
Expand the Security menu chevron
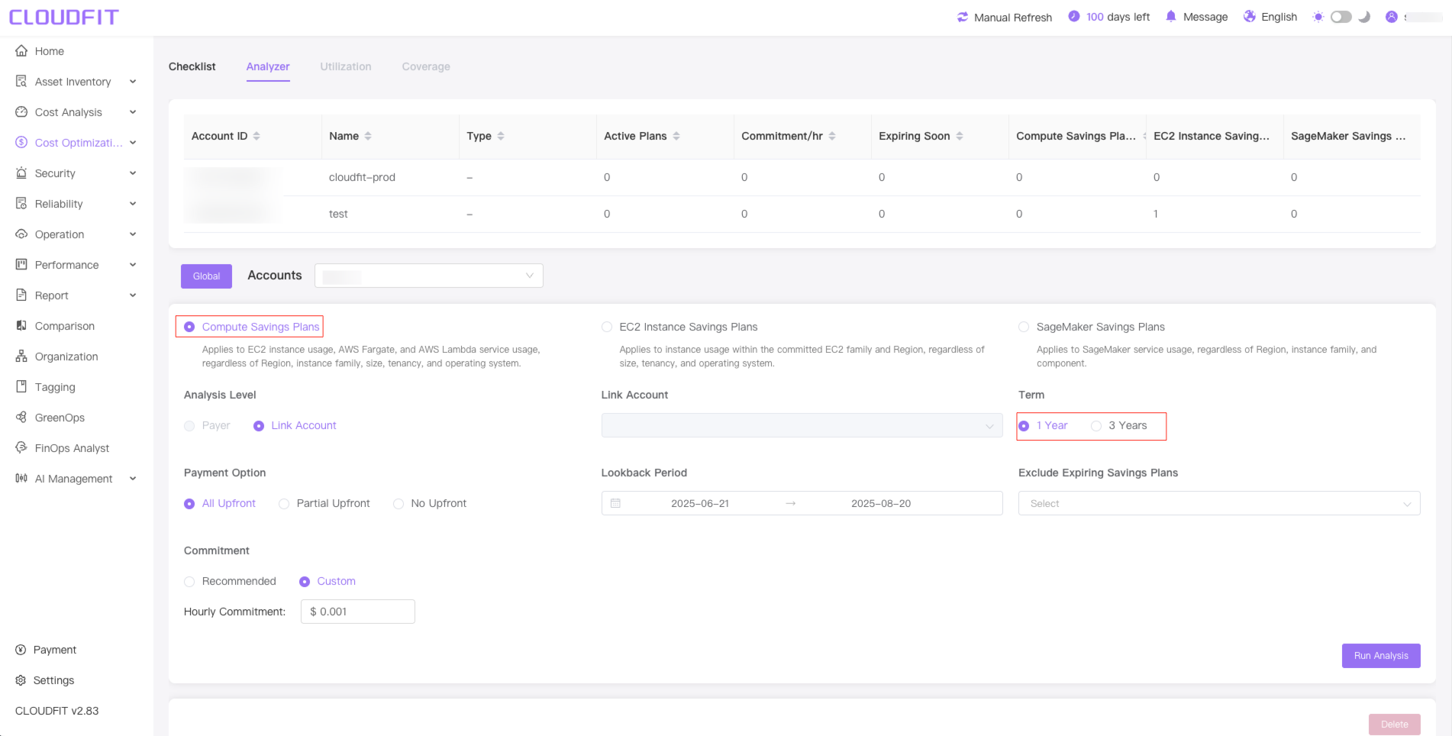click(133, 173)
